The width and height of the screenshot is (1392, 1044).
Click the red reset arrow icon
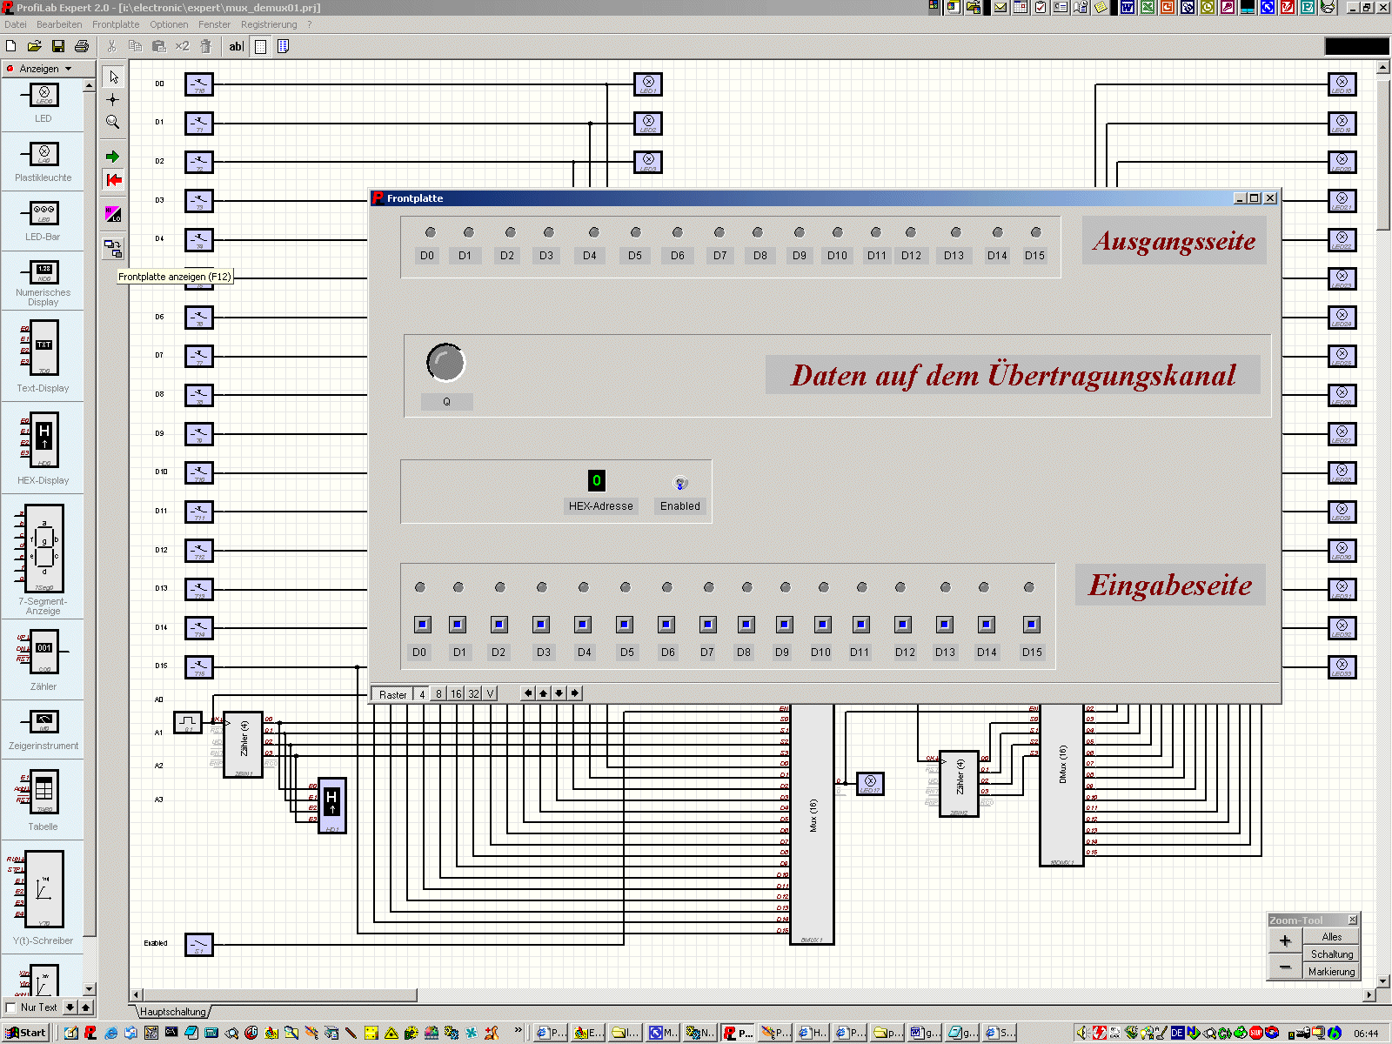pyautogui.click(x=113, y=180)
